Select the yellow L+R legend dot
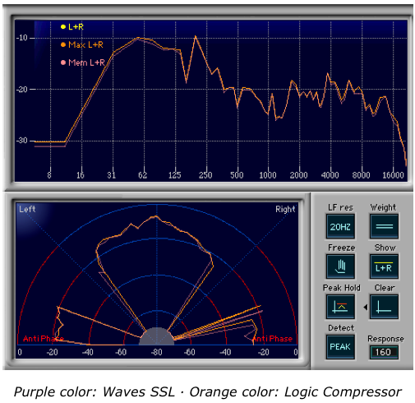Viewport: 415px width, 403px height. [x=63, y=26]
